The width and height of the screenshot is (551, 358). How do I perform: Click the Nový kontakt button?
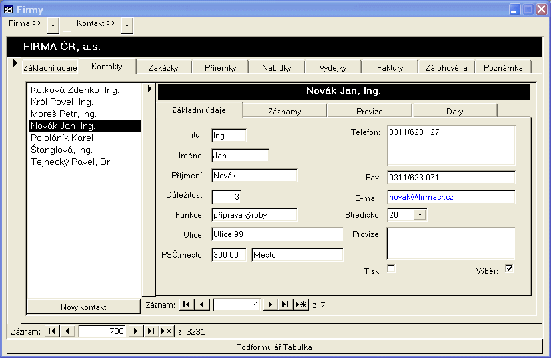[x=84, y=307]
